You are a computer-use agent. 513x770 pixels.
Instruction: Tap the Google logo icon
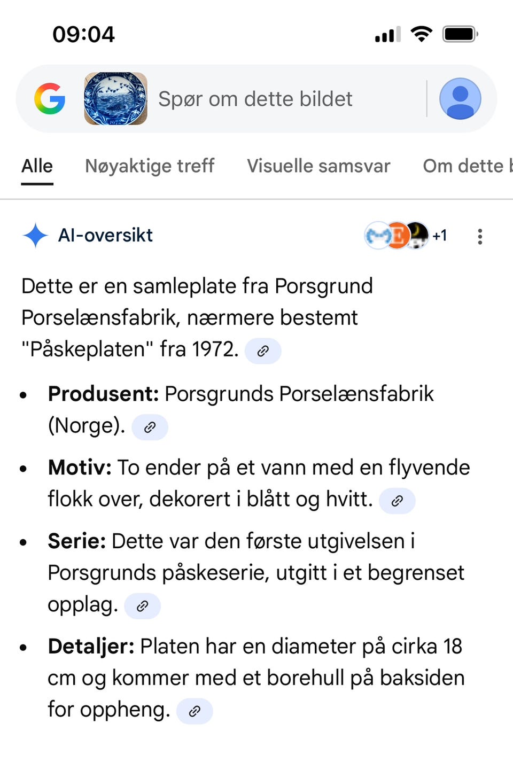[50, 99]
